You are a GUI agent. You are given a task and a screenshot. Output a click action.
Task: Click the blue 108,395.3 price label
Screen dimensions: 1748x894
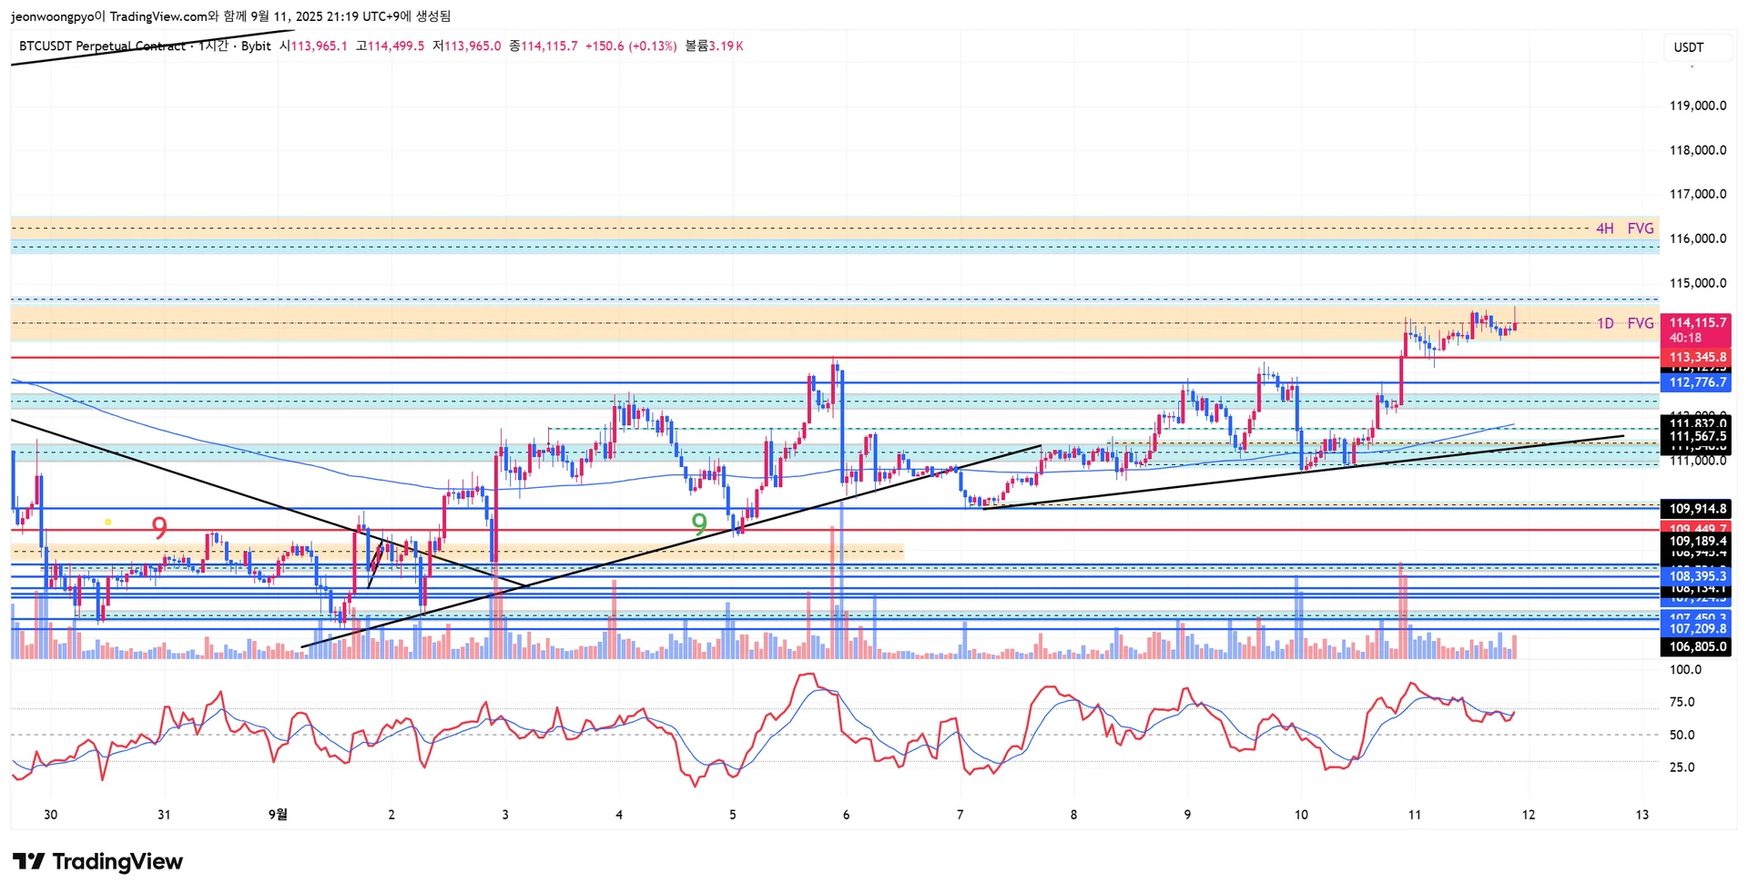[1696, 576]
